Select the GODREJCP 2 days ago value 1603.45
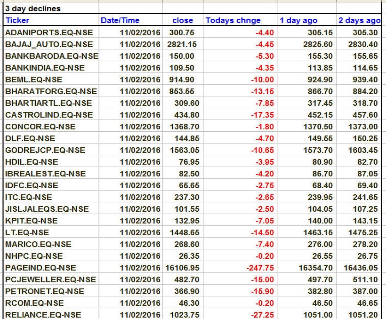 coord(365,150)
